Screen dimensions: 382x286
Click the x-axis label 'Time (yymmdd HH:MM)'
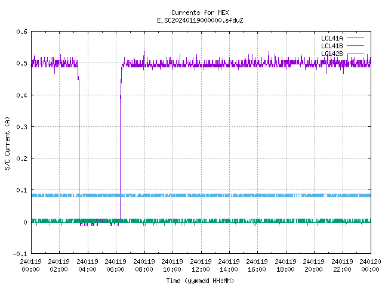[200, 281]
